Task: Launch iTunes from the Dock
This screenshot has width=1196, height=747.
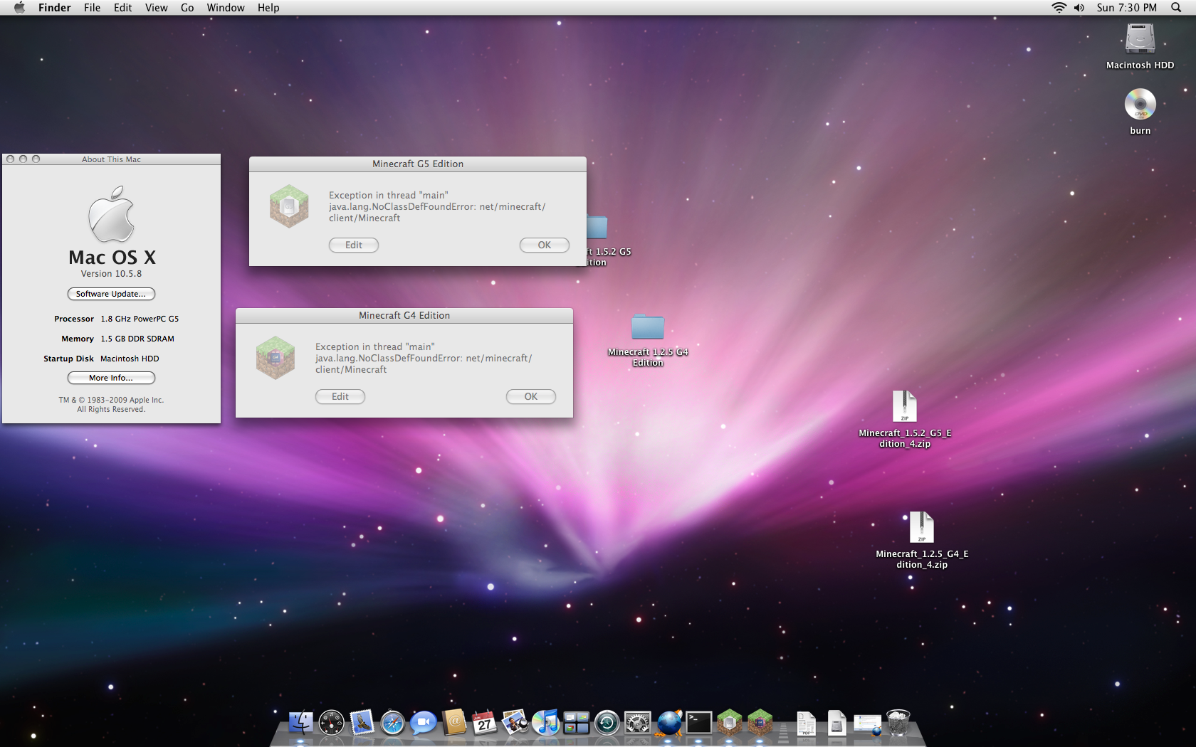Action: click(x=545, y=722)
